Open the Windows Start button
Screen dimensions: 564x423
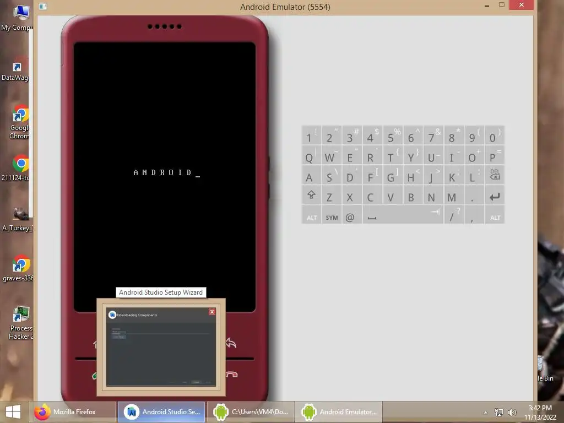click(x=13, y=412)
